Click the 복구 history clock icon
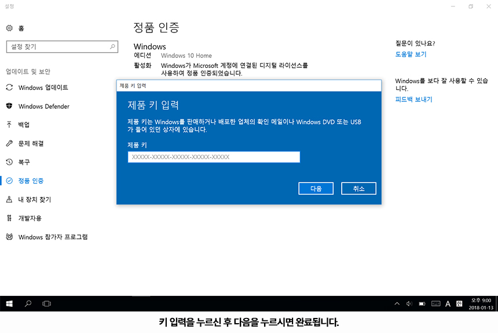 point(9,162)
